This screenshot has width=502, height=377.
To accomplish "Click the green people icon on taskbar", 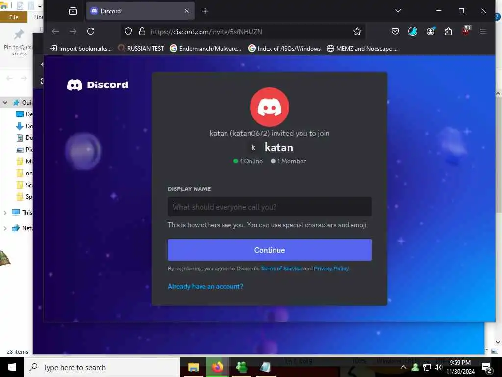I will coord(241,367).
